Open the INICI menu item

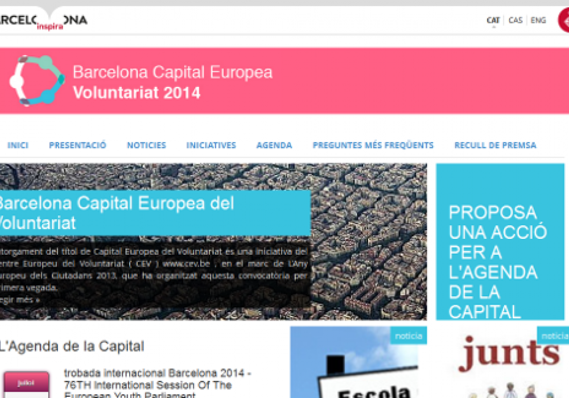(x=18, y=146)
